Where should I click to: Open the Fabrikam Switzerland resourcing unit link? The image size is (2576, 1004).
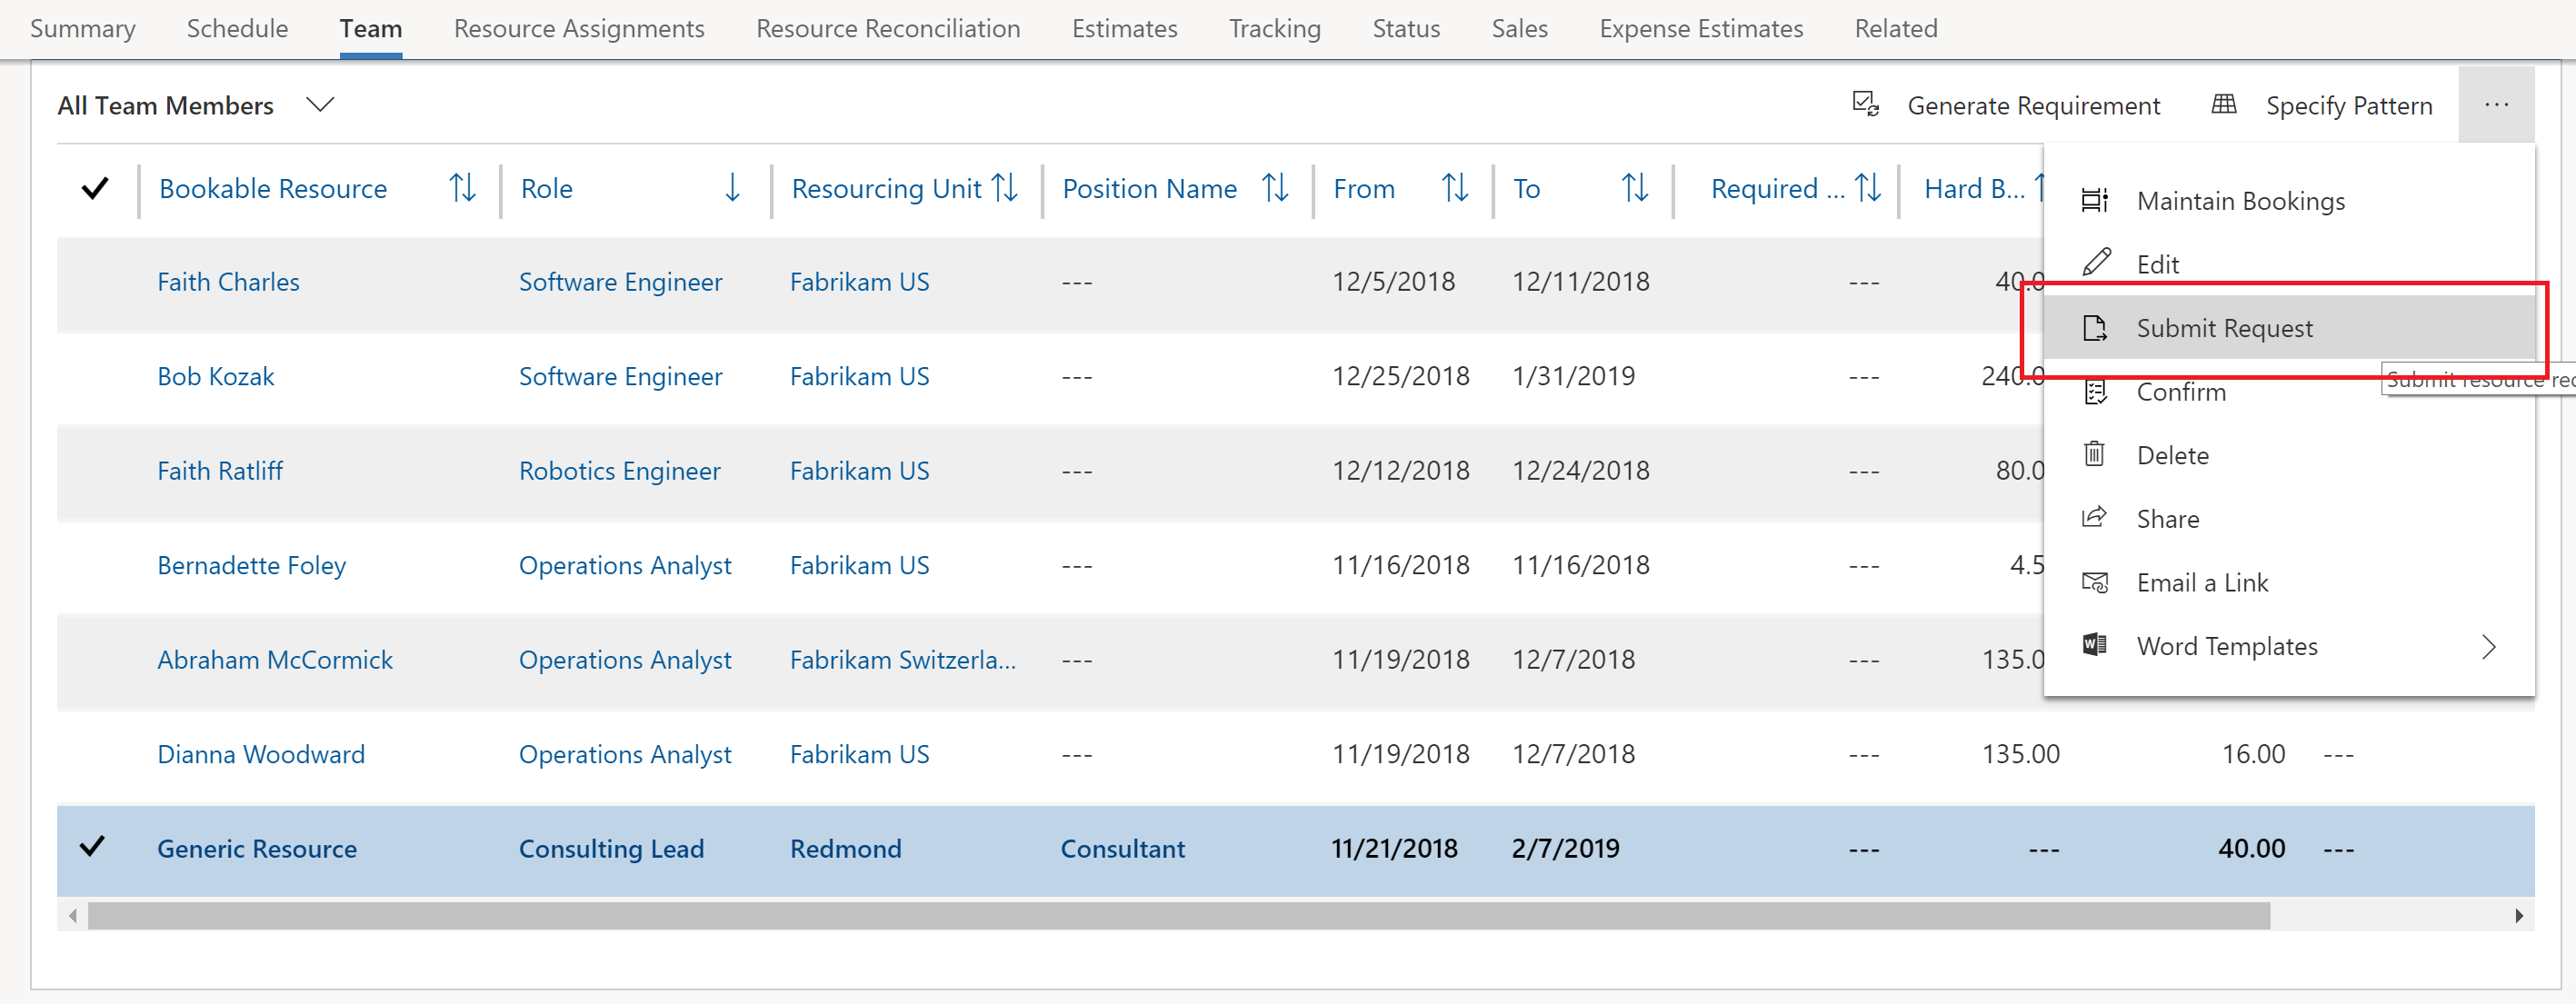[902, 659]
